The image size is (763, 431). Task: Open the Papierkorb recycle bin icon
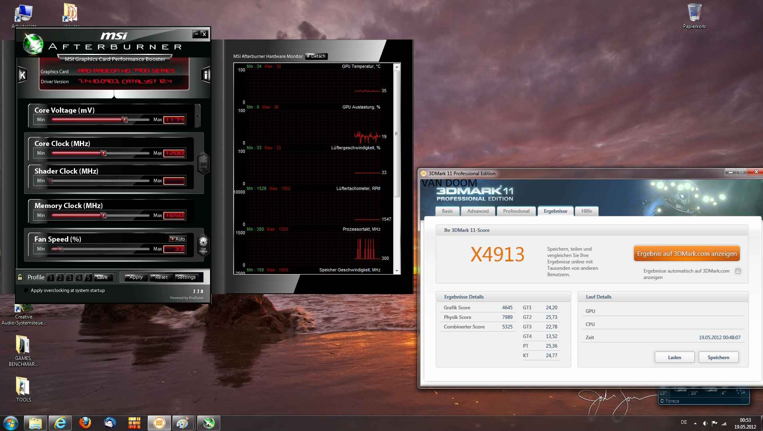pyautogui.click(x=694, y=16)
